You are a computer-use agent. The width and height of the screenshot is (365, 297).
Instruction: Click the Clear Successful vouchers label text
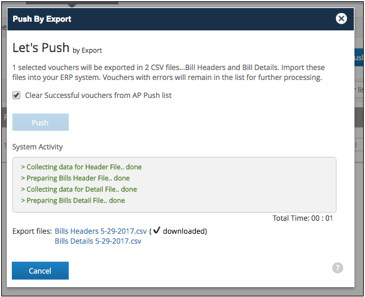point(99,95)
